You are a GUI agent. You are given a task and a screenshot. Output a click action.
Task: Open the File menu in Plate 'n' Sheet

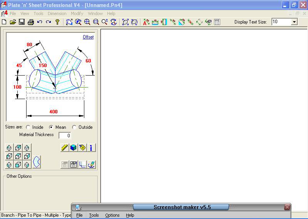pyautogui.click(x=13, y=13)
